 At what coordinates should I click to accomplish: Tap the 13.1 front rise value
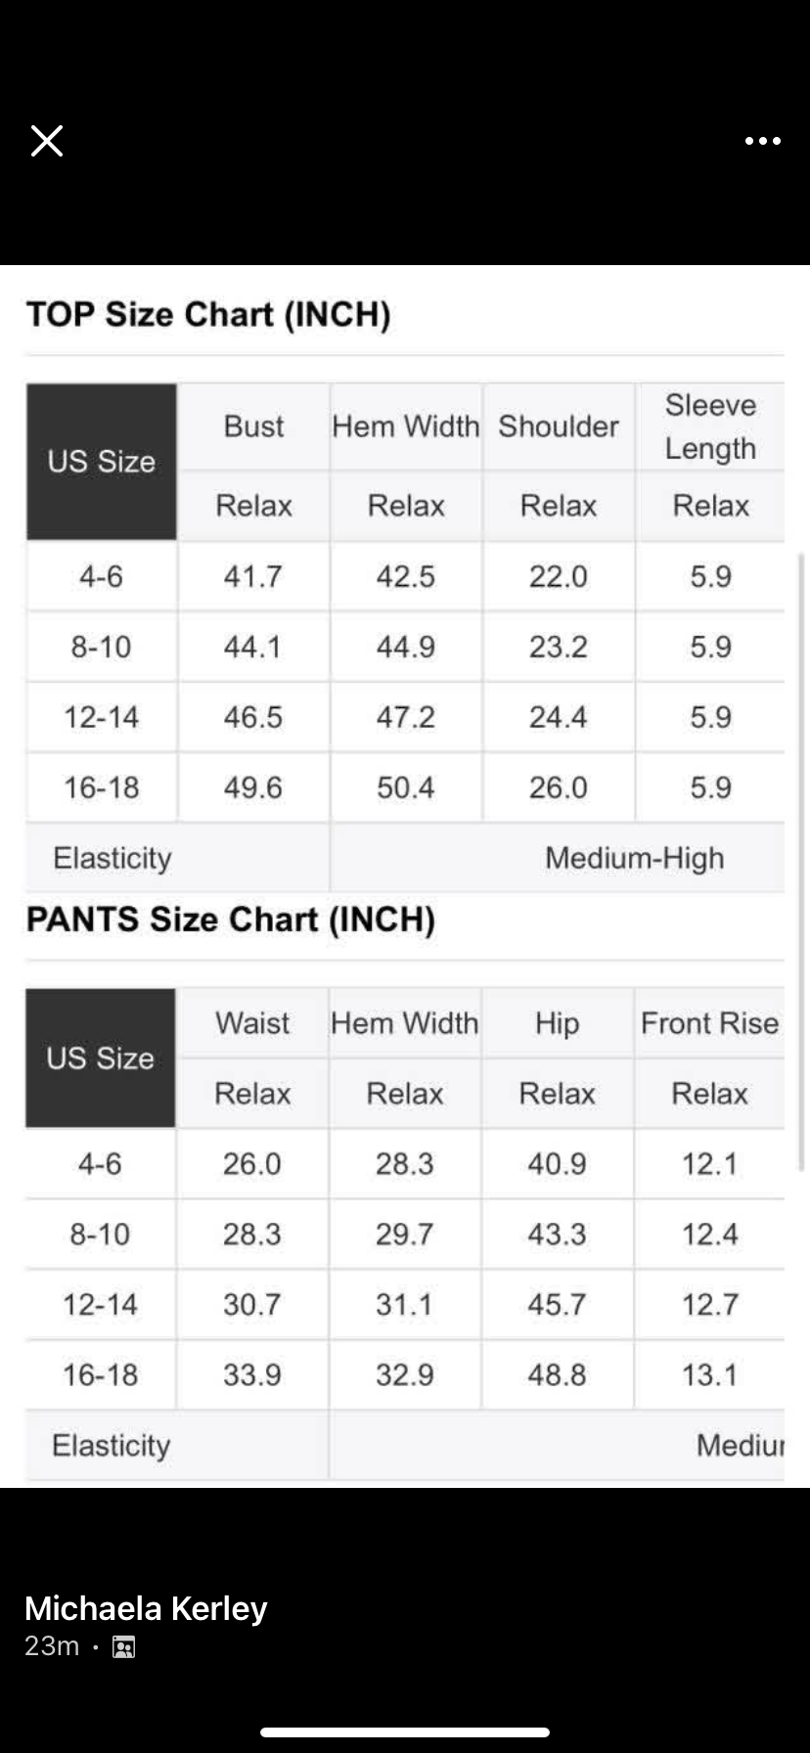click(709, 1374)
